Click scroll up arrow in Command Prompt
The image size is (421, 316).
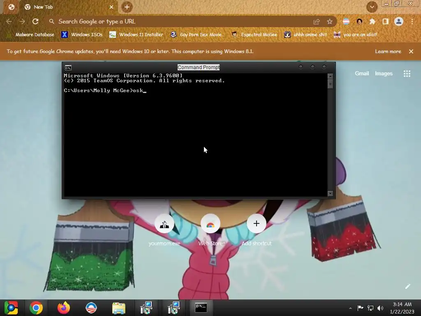(331, 77)
